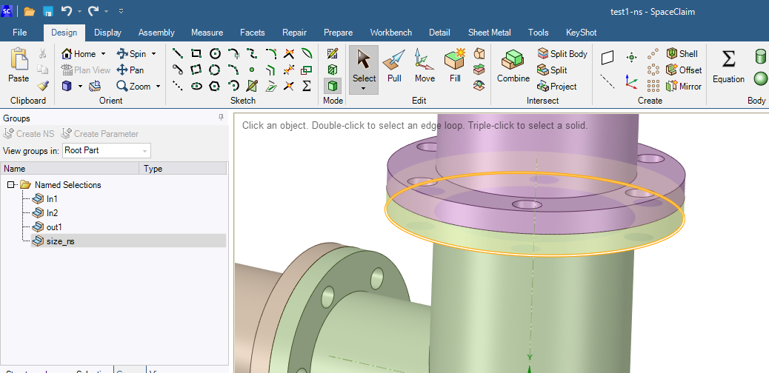Switch to the Measure tab
Screen dimensions: 769x373
pyautogui.click(x=207, y=33)
